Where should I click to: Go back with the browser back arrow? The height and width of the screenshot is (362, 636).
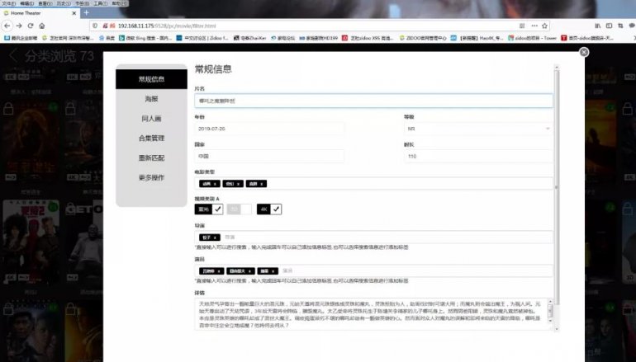[x=8, y=26]
